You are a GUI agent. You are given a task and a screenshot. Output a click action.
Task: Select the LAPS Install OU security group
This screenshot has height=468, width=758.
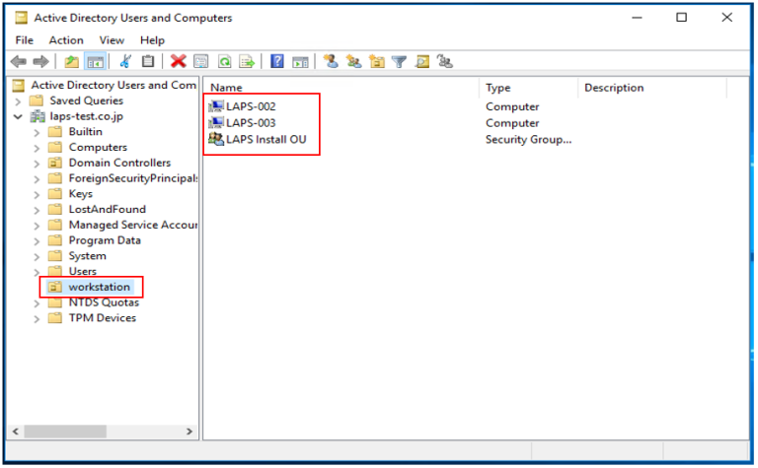[x=265, y=139]
